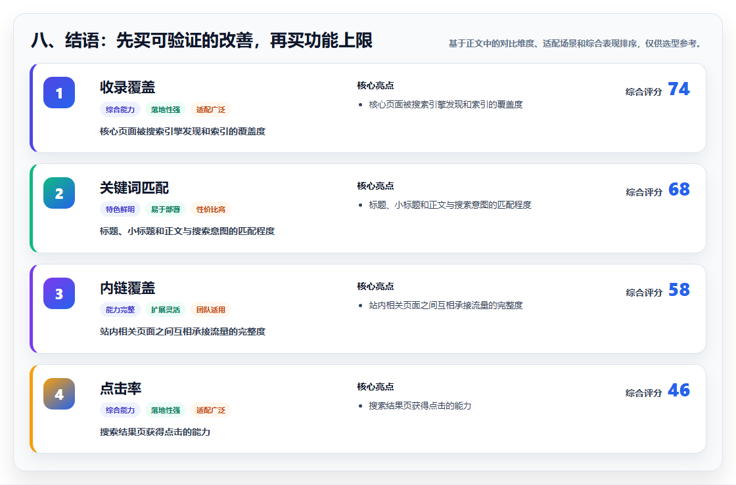Viewport: 736px width, 485px height.
Task: Click the rank 3 number badge
Action: (x=59, y=293)
